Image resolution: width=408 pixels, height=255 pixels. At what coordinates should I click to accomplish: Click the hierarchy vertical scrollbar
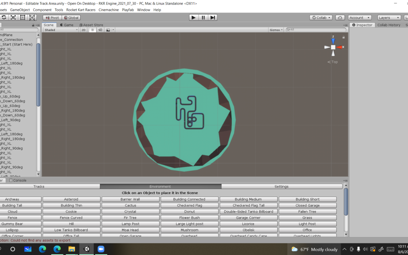(38, 75)
